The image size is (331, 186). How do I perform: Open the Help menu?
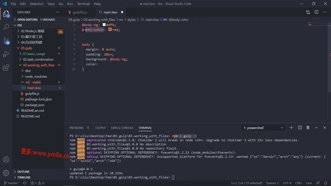pyautogui.click(x=97, y=4)
